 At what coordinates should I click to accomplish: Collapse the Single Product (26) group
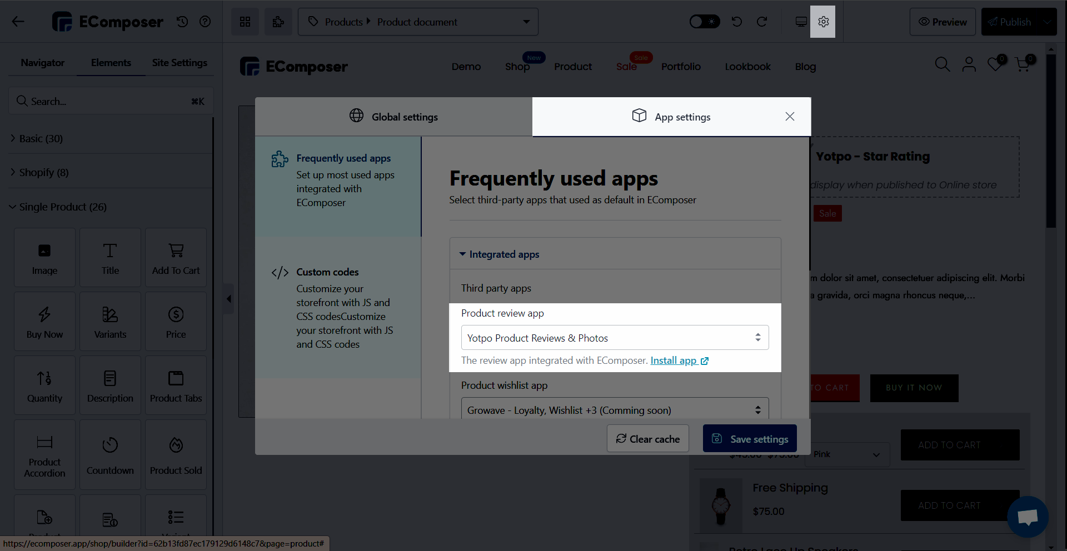[x=111, y=207]
